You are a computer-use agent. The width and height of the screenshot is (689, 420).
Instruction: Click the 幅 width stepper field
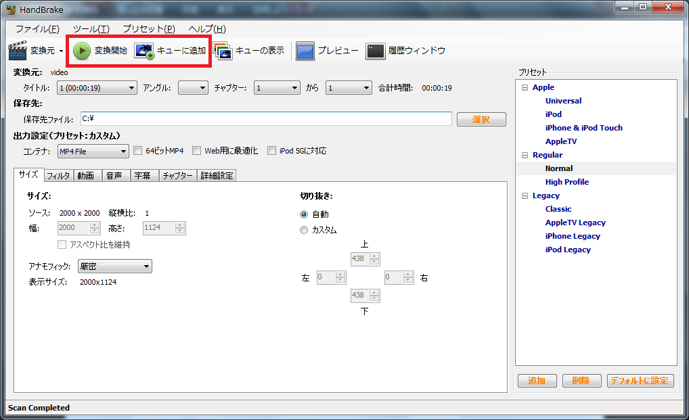[79, 228]
